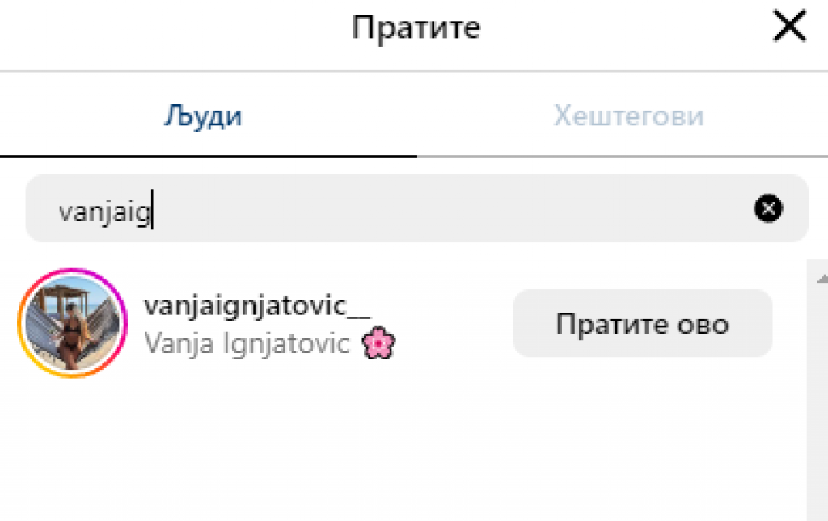The width and height of the screenshot is (828, 521).
Task: Dismiss the following list with the X icon
Action: [x=789, y=27]
